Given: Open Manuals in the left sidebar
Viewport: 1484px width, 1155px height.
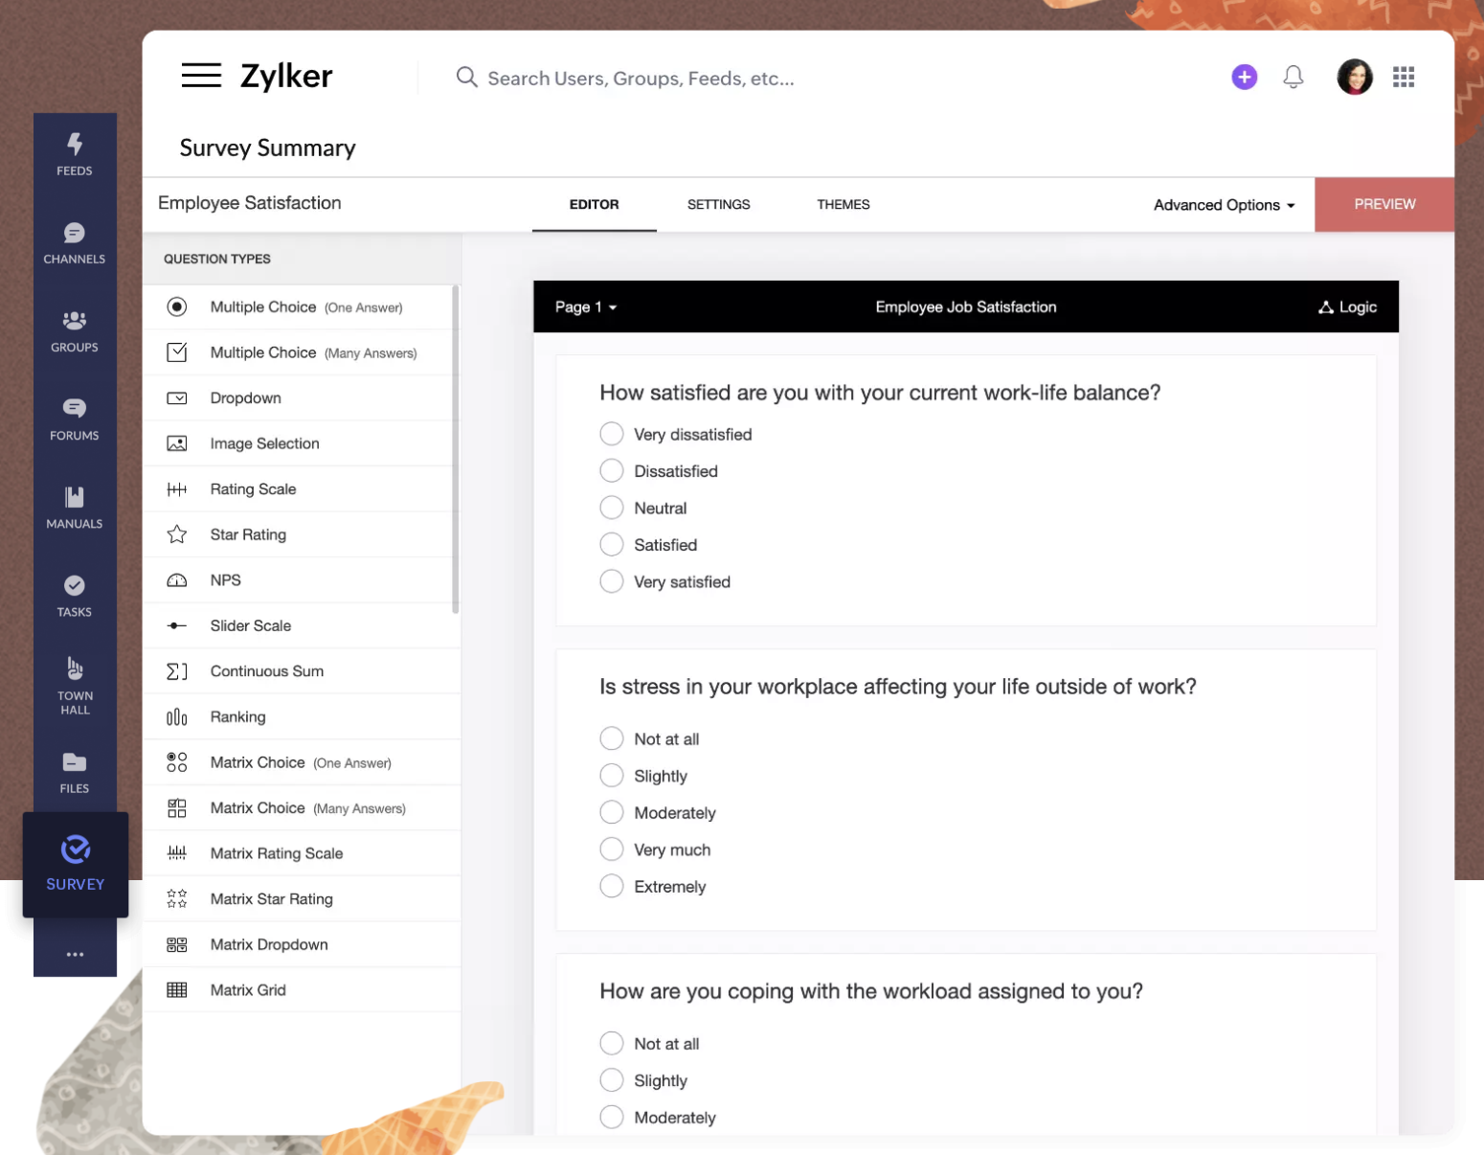Looking at the screenshot, I should (x=75, y=508).
